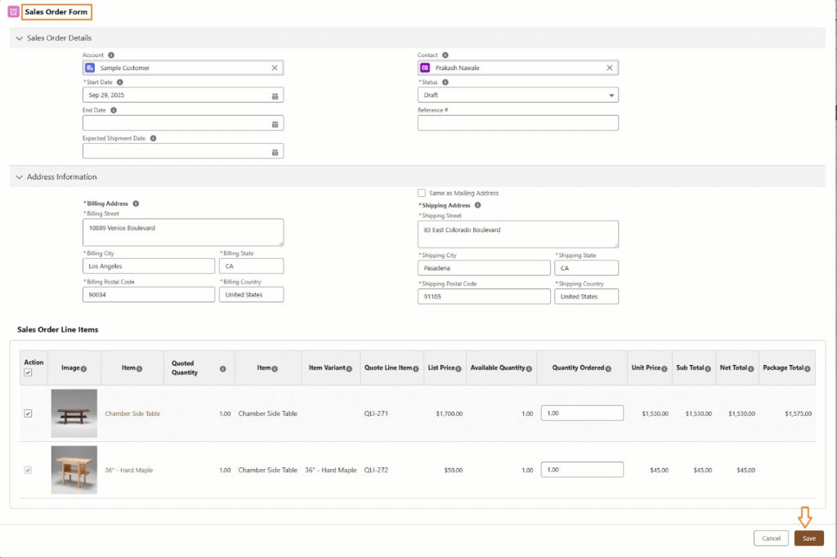
Task: Collapse the Sales Order Details section
Action: [19, 38]
